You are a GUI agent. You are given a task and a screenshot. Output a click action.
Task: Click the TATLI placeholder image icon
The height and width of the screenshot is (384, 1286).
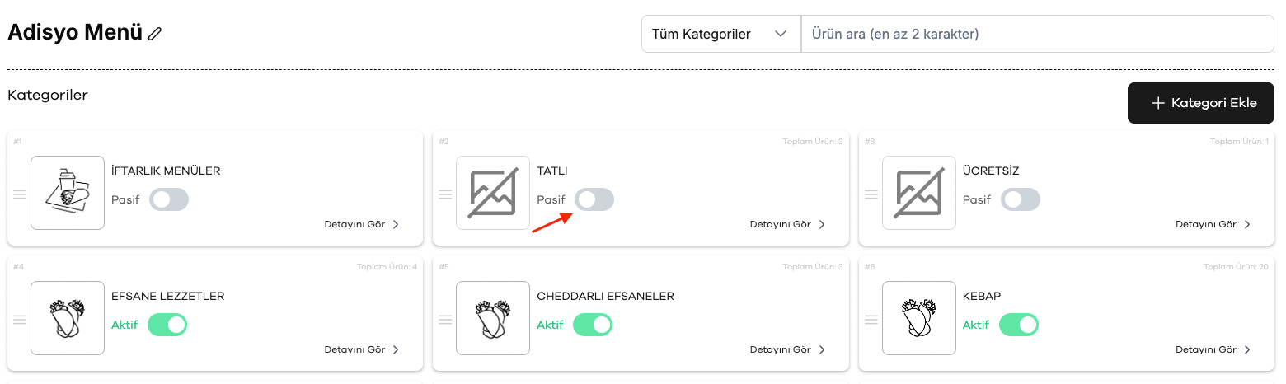(x=493, y=193)
